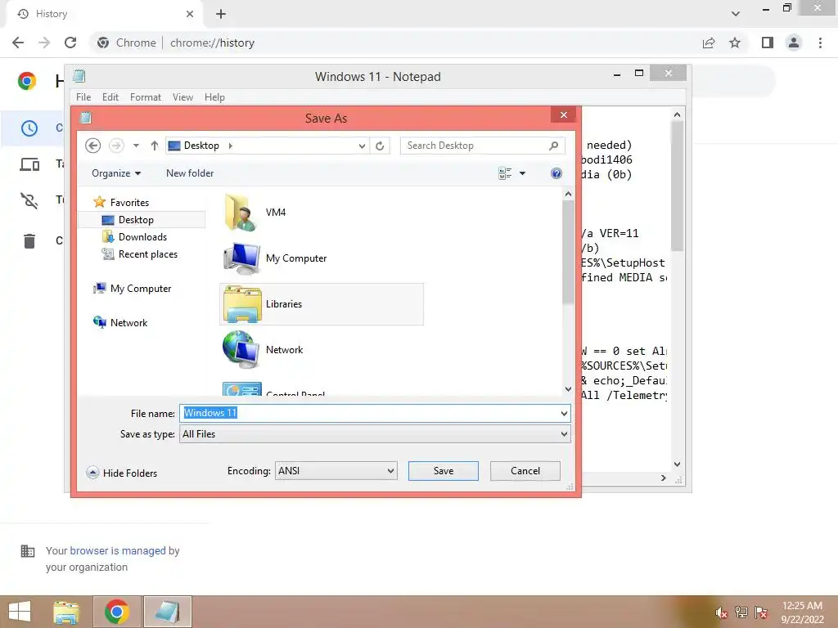Change your view icon in Save As
The image size is (838, 628).
point(504,173)
